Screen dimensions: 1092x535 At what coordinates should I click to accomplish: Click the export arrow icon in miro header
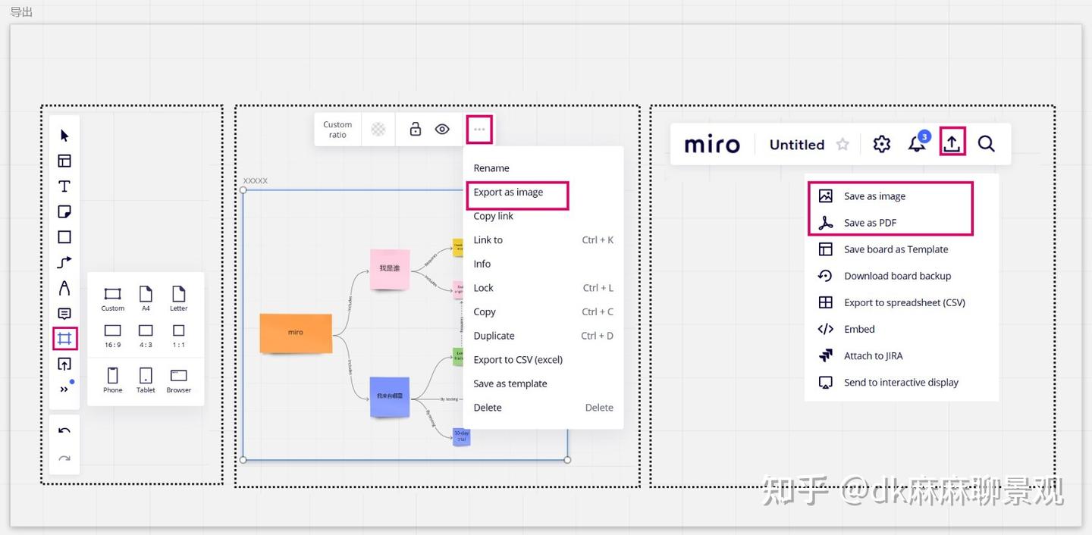click(952, 142)
